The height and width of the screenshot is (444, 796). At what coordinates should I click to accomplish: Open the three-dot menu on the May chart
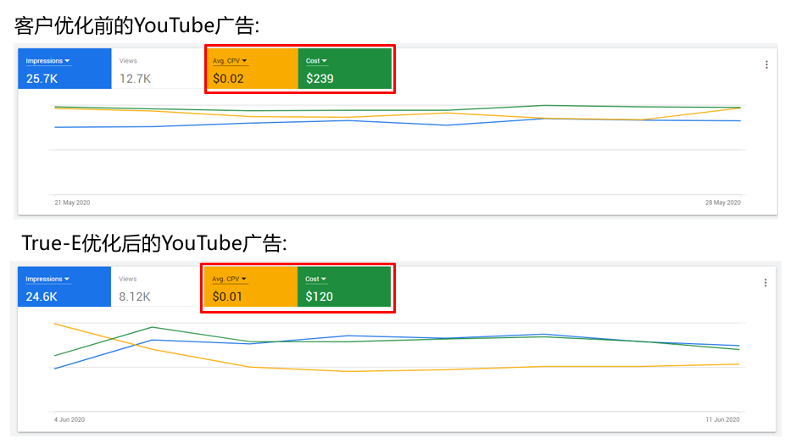(766, 65)
